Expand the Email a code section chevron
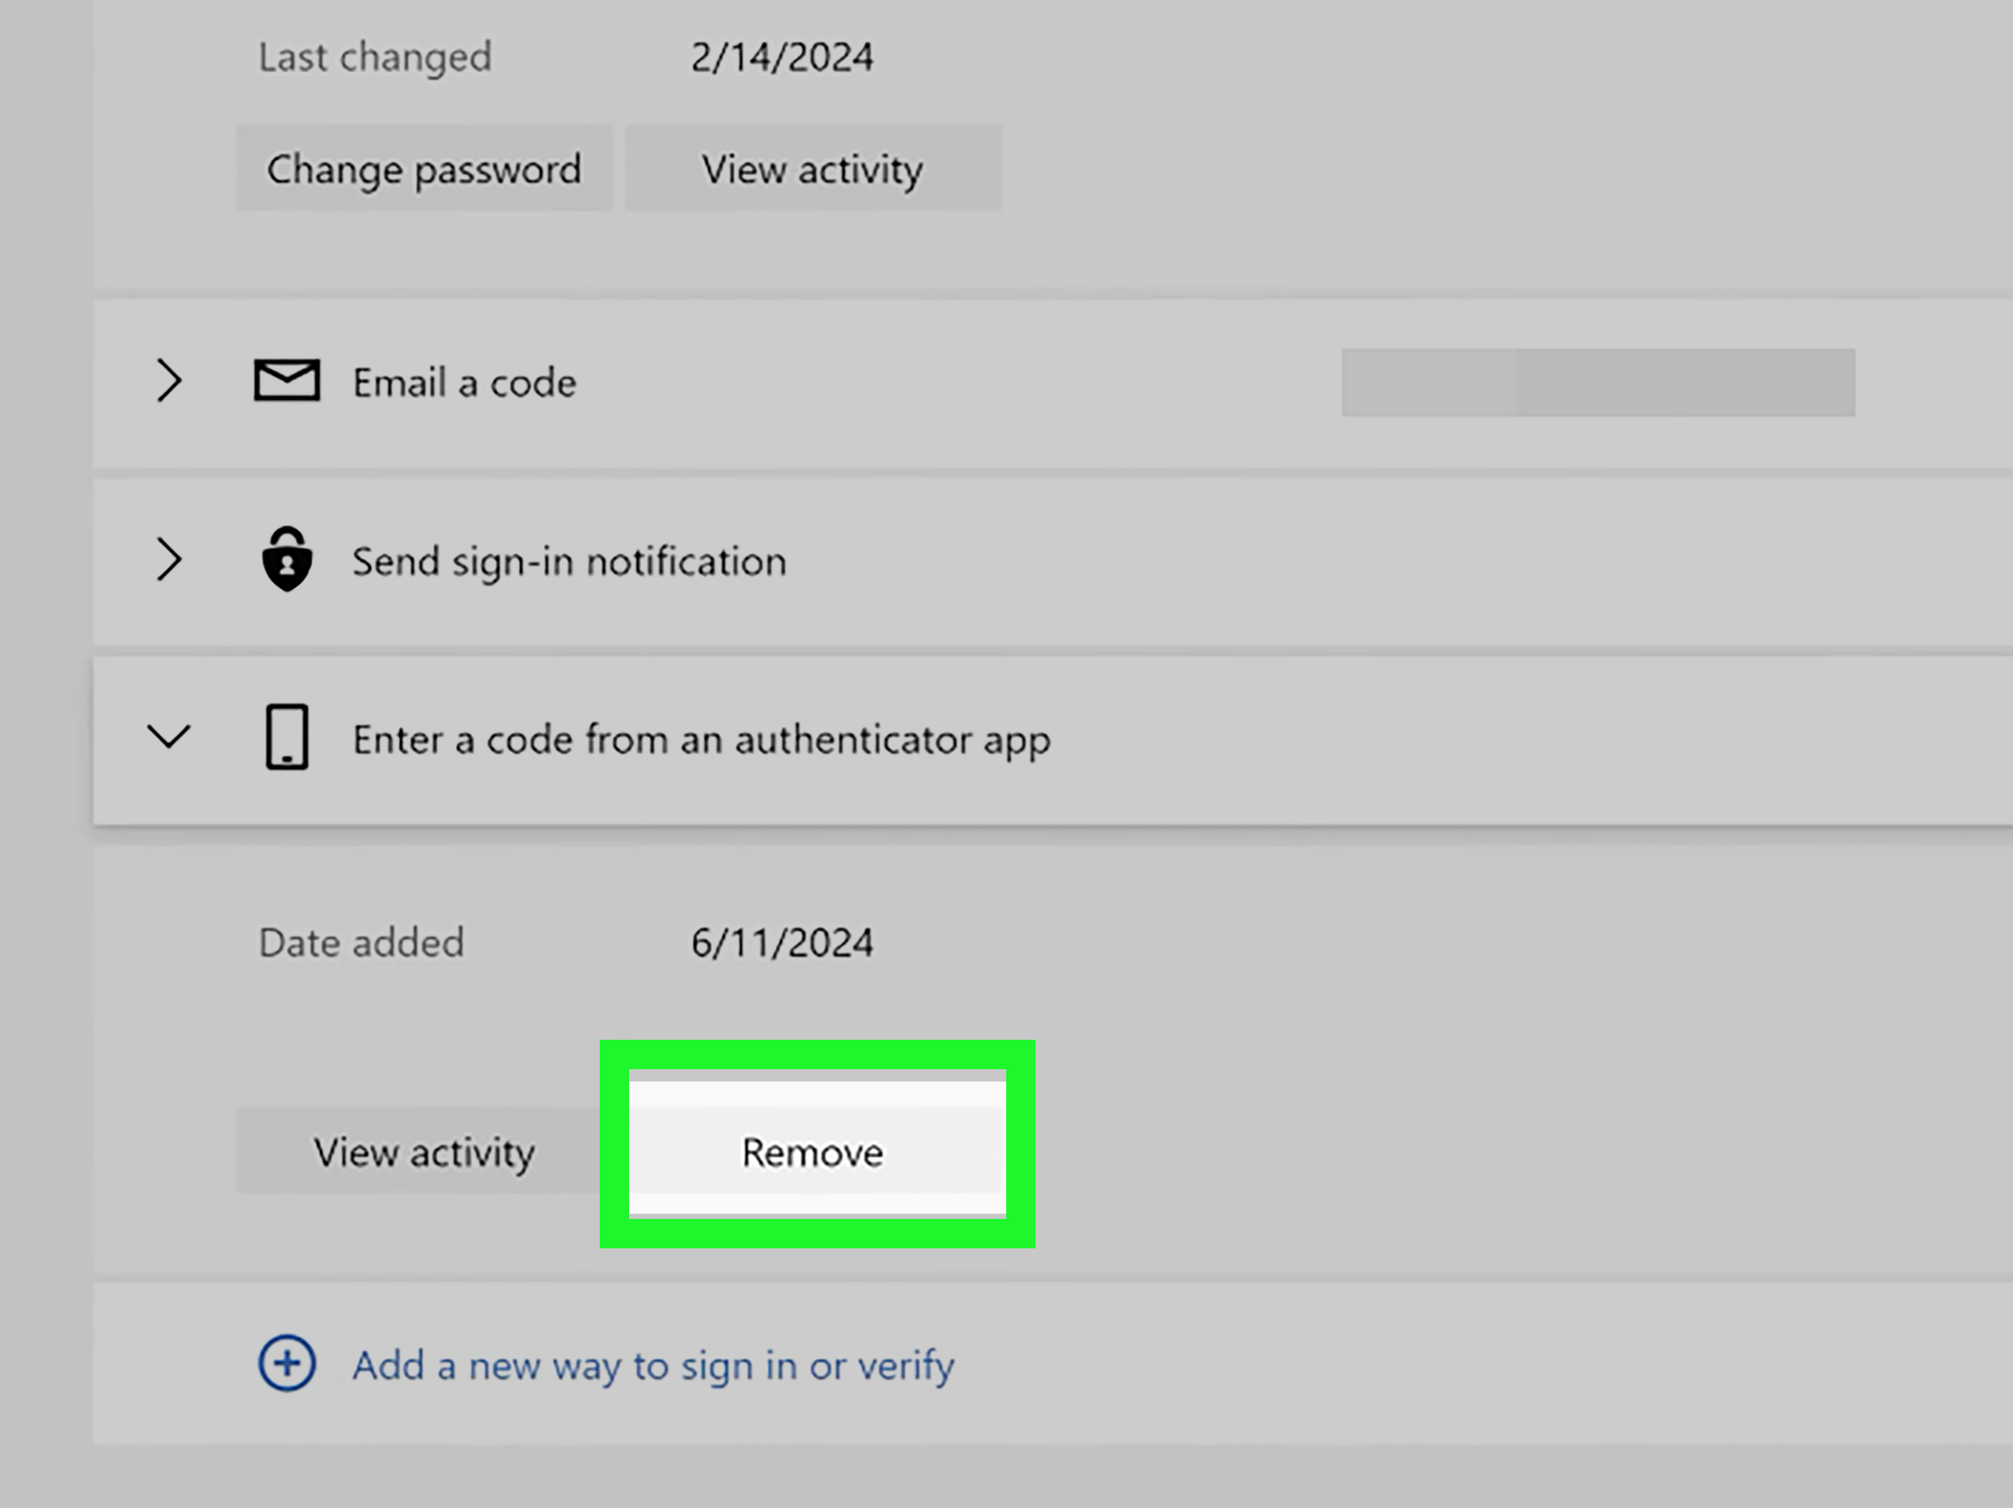This screenshot has width=2013, height=1508. pyautogui.click(x=169, y=381)
